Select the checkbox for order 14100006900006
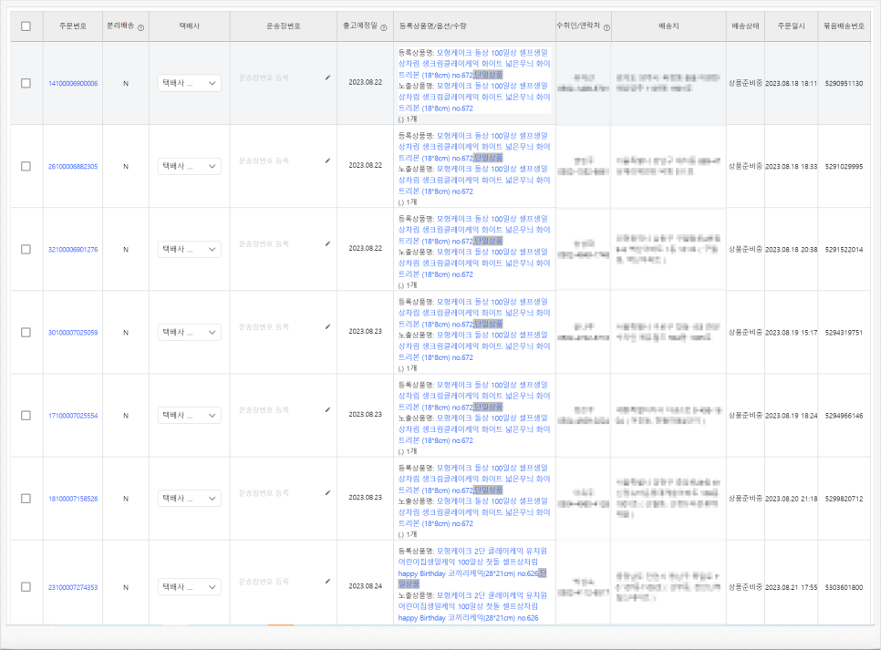Image resolution: width=881 pixels, height=650 pixels. click(26, 83)
